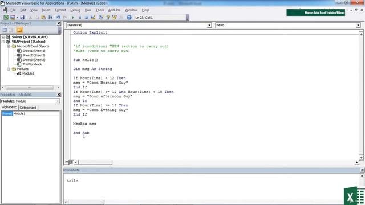Screen dimensions: 365x205
Task: Select Sheet3 (Sheet3) in project tree
Action: point(34,60)
